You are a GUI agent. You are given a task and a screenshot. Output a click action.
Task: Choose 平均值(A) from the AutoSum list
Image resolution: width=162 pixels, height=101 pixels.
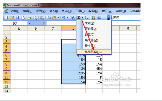click(x=94, y=29)
